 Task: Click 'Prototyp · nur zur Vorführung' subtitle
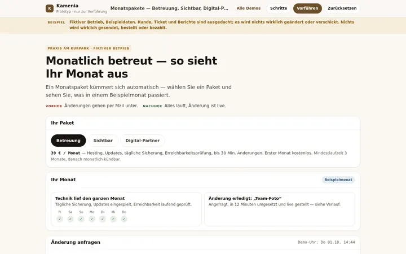click(x=82, y=11)
